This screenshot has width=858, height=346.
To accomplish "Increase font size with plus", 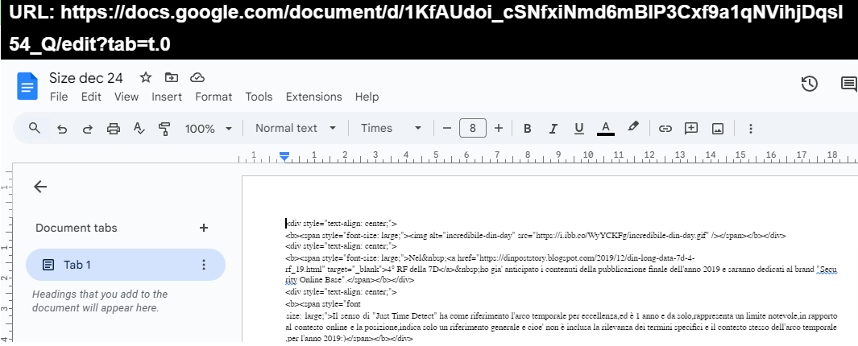I will click(499, 129).
